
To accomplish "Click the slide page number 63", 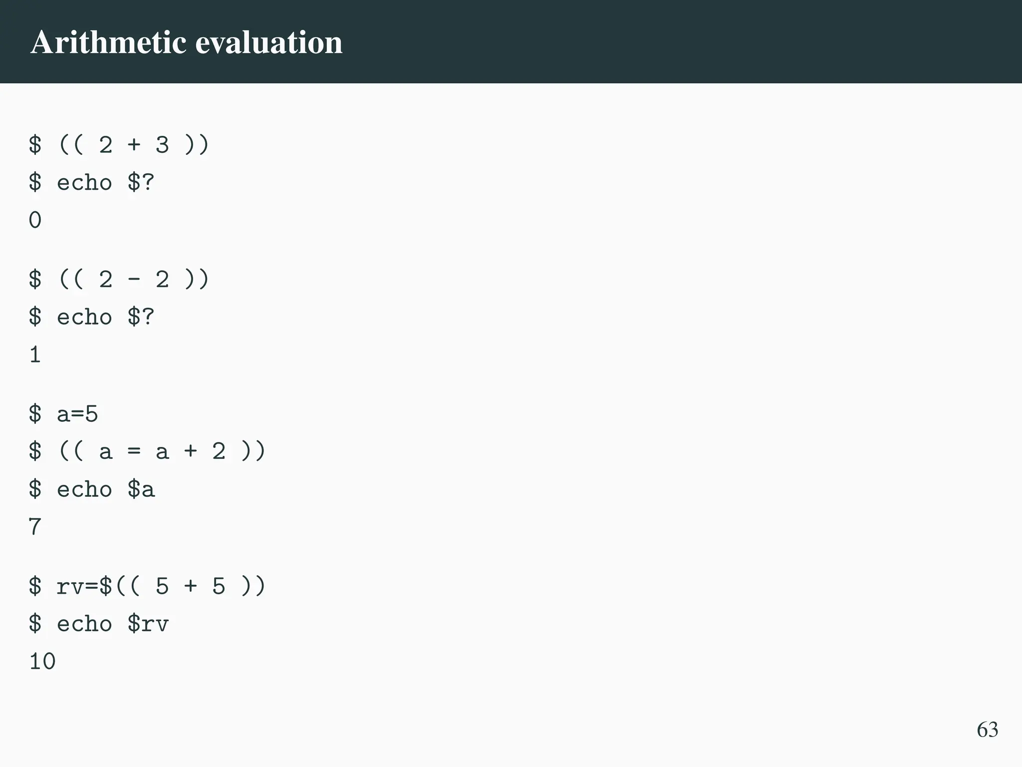I will [987, 730].
